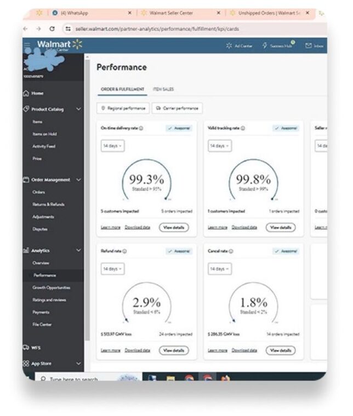Open Ratings and reviews in sidebar
353x416 pixels.
pos(49,300)
